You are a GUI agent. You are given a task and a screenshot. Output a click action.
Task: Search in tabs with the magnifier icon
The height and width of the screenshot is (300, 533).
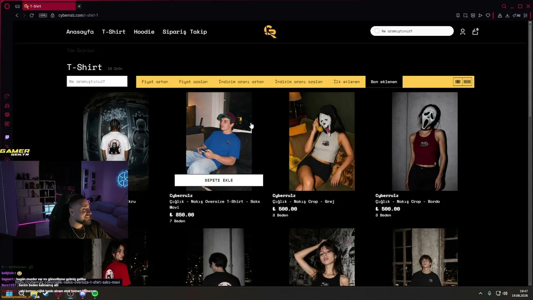click(x=504, y=6)
